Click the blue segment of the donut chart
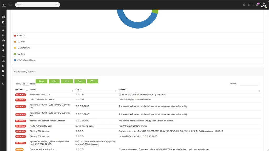The width and height of the screenshot is (269, 151). tap(137, 25)
